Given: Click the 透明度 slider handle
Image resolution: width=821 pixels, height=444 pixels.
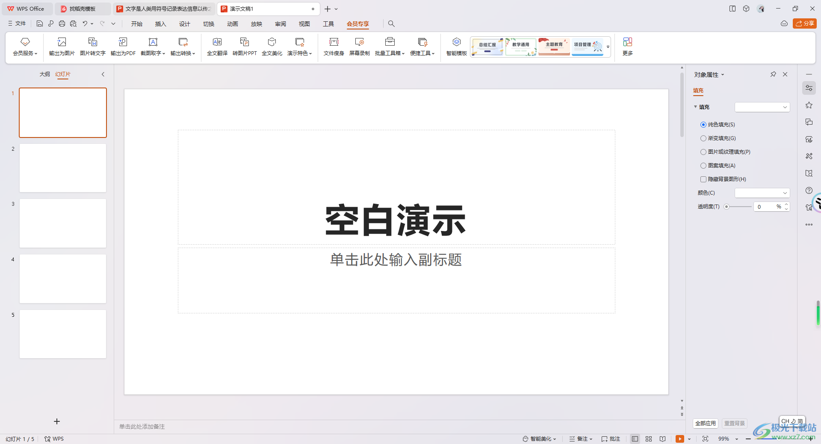Looking at the screenshot, I should [x=726, y=207].
